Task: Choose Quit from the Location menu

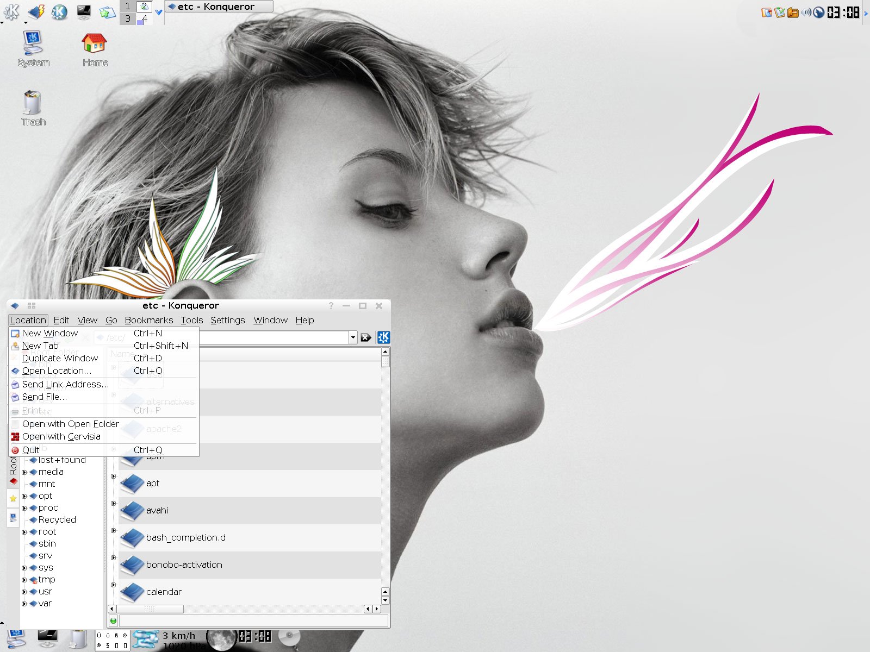Action: 104,450
